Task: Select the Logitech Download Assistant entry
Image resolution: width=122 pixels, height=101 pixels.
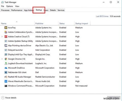Action: [x=20, y=63]
